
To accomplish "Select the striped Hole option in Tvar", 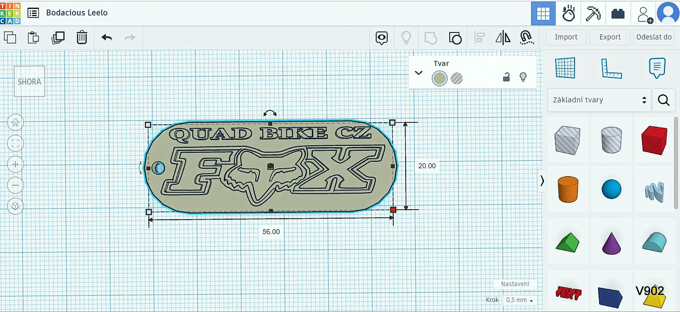I will pyautogui.click(x=457, y=78).
